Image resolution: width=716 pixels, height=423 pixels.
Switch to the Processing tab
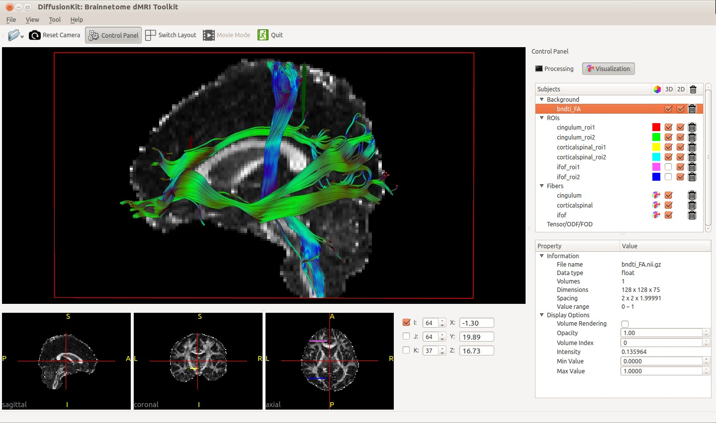(x=554, y=69)
